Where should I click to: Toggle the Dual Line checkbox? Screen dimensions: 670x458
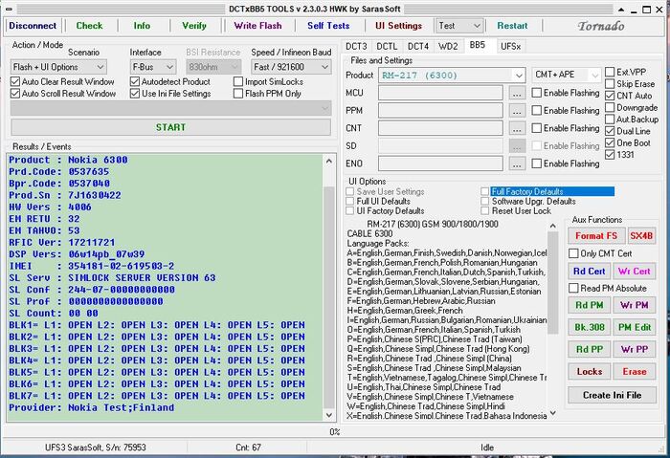611,131
